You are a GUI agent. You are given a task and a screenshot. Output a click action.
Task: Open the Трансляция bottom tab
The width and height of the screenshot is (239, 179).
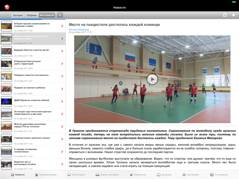pyautogui.click(x=76, y=175)
